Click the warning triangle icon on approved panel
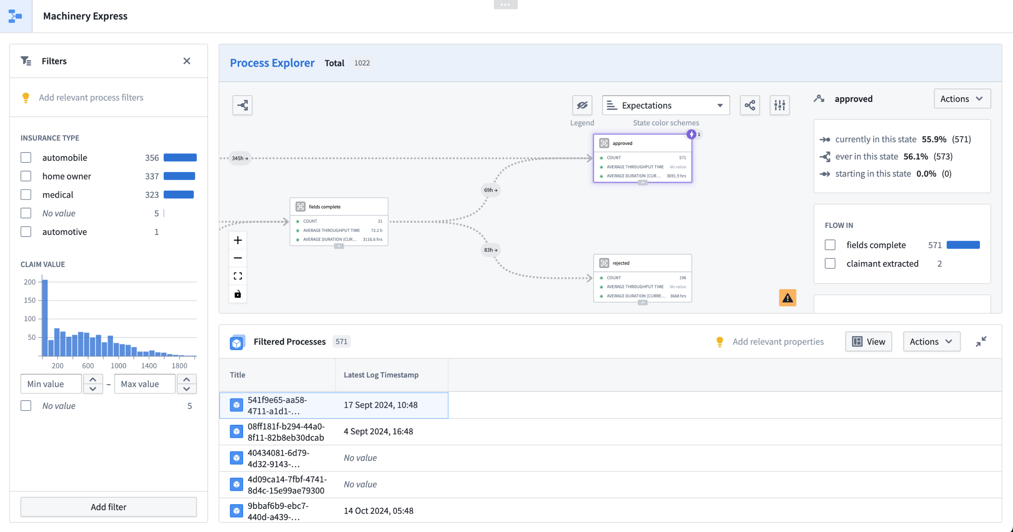Screen dimensions: 1013x532 click(788, 298)
